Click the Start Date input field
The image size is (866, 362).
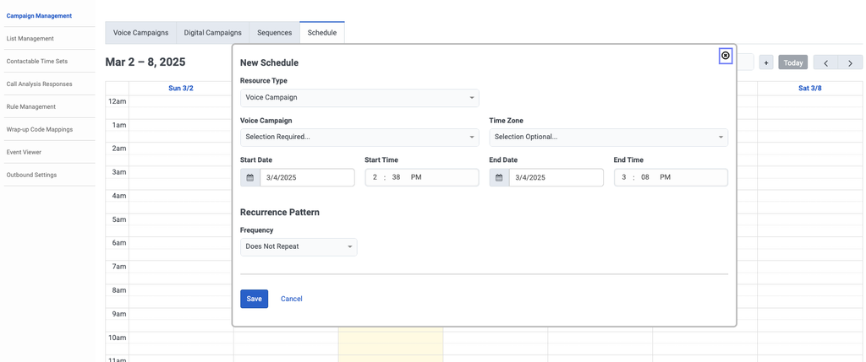coord(307,177)
